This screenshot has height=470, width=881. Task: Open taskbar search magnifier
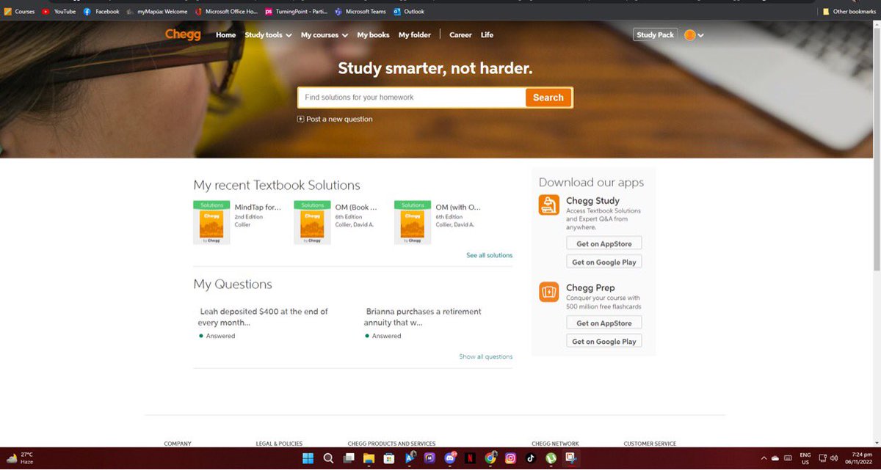pos(328,458)
